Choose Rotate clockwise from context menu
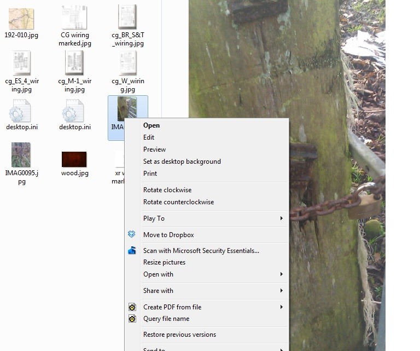The image size is (420, 351). coord(167,190)
